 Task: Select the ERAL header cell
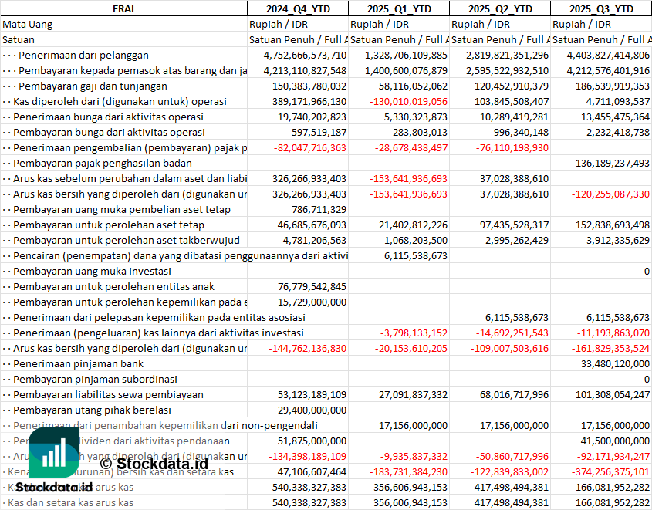pyautogui.click(x=124, y=8)
